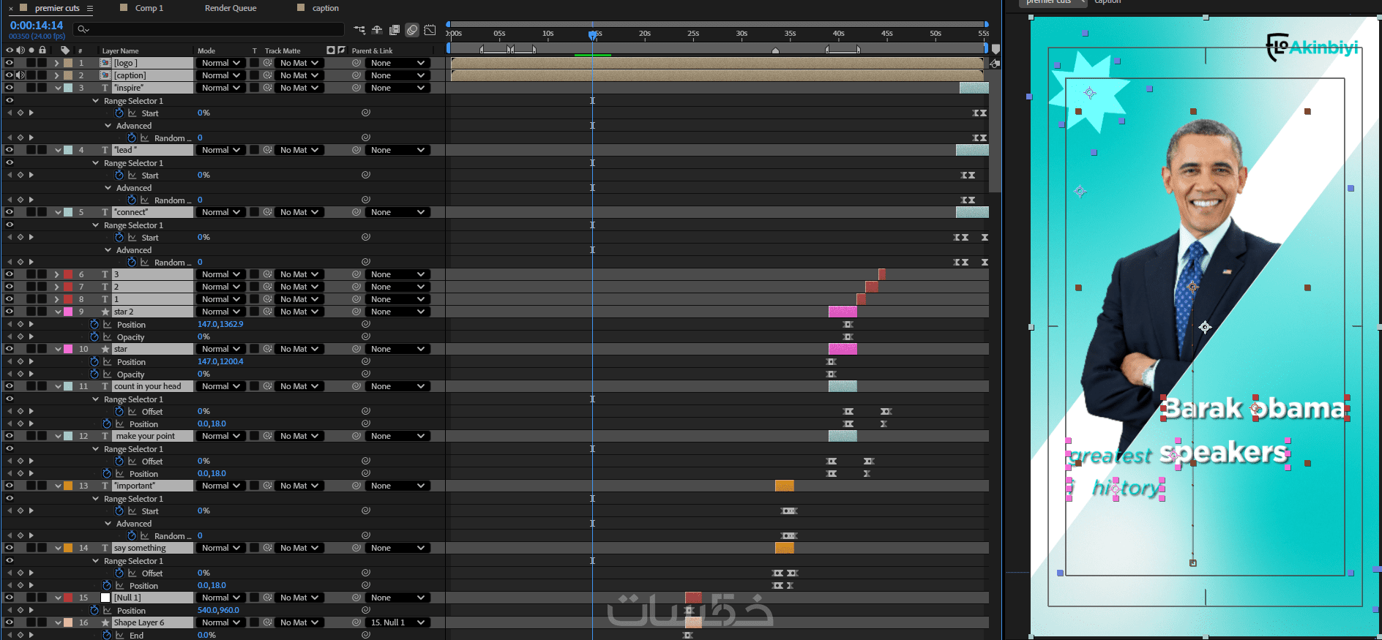This screenshot has width=1382, height=640.
Task: Hide the logo layer using its eye
Action: click(10, 63)
